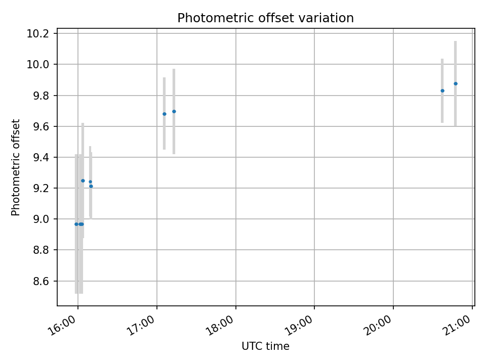Click the 20:00 x-axis tick label
The image size is (486, 364).
pos(378,325)
